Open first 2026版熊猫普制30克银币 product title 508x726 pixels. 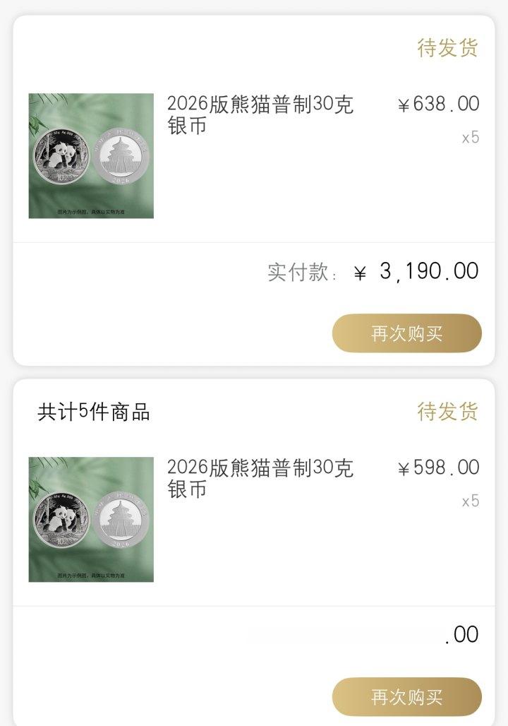click(x=260, y=115)
